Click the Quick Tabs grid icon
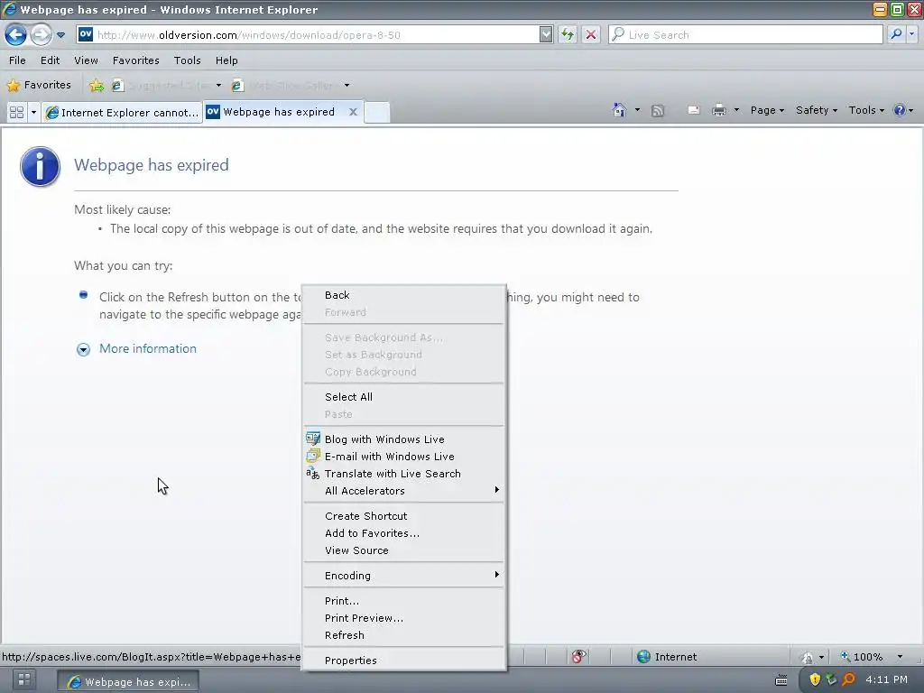This screenshot has width=924, height=693. coord(16,112)
